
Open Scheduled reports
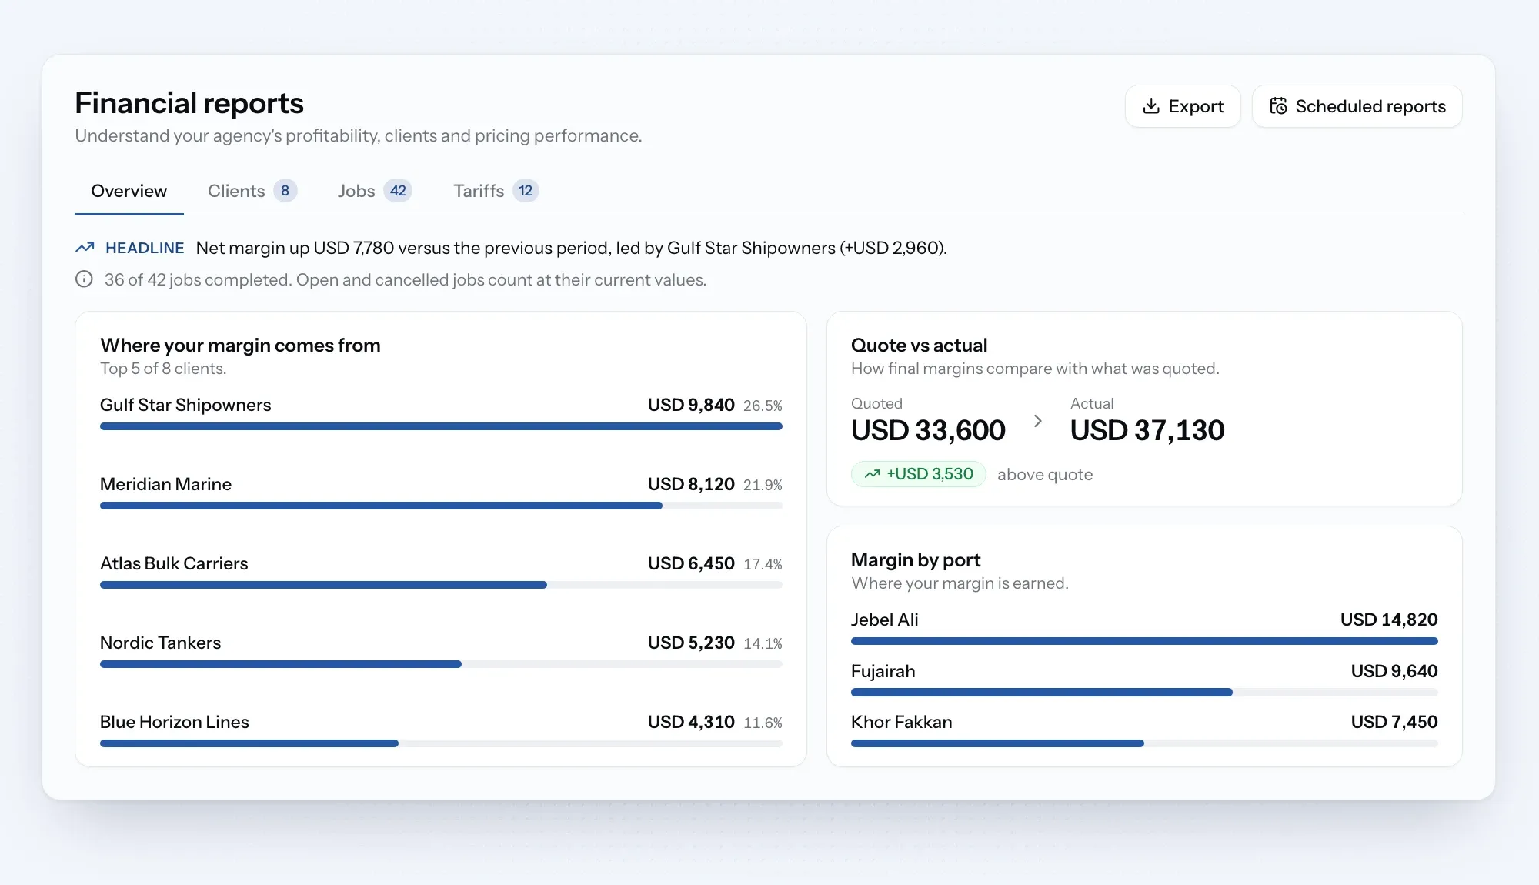tap(1357, 106)
